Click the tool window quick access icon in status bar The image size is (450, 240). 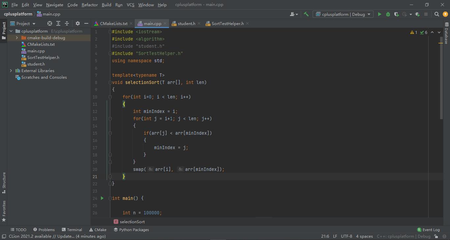coord(4,236)
